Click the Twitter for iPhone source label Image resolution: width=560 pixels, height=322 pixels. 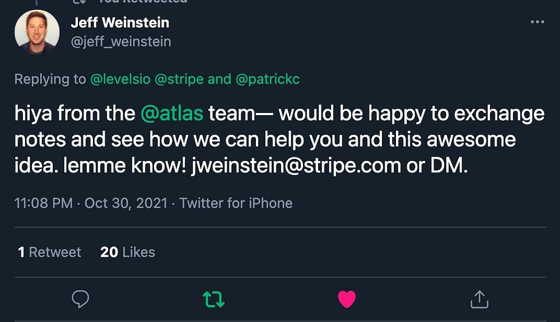click(236, 203)
